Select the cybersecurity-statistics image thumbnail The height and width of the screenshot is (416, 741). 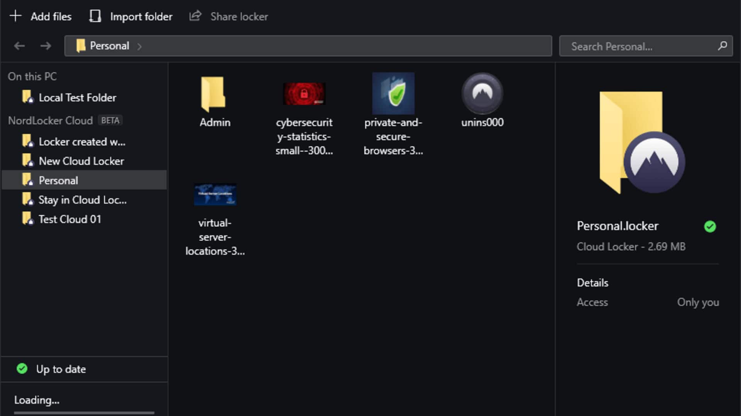(x=304, y=94)
